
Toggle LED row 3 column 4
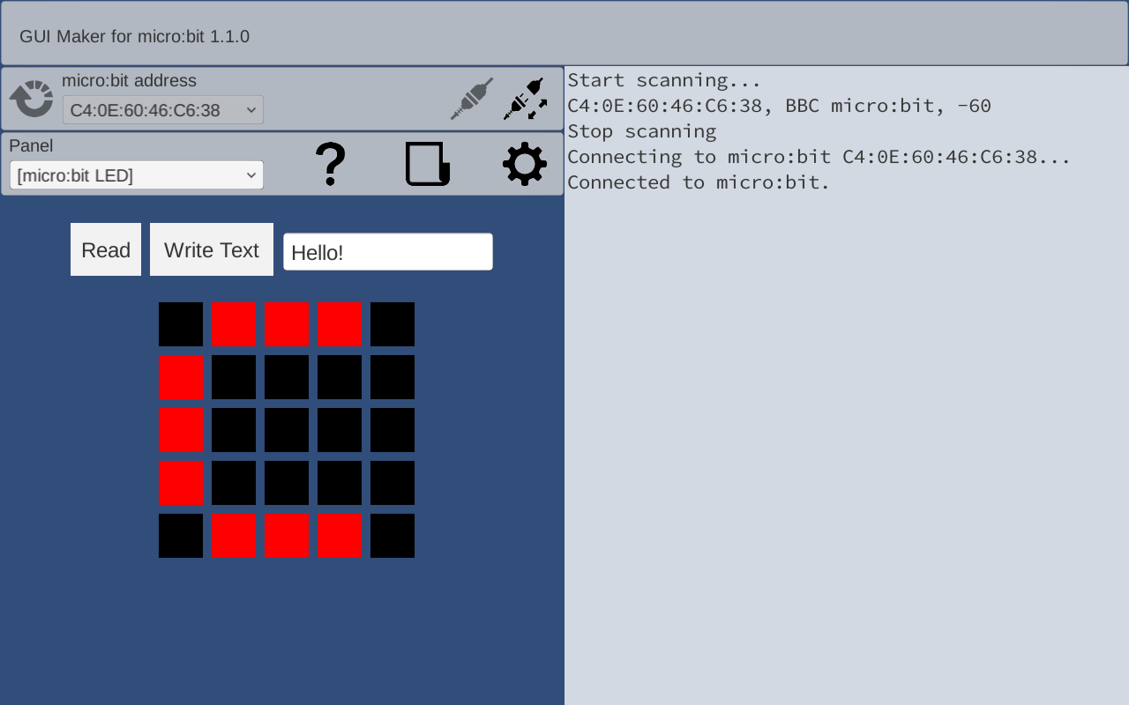340,430
